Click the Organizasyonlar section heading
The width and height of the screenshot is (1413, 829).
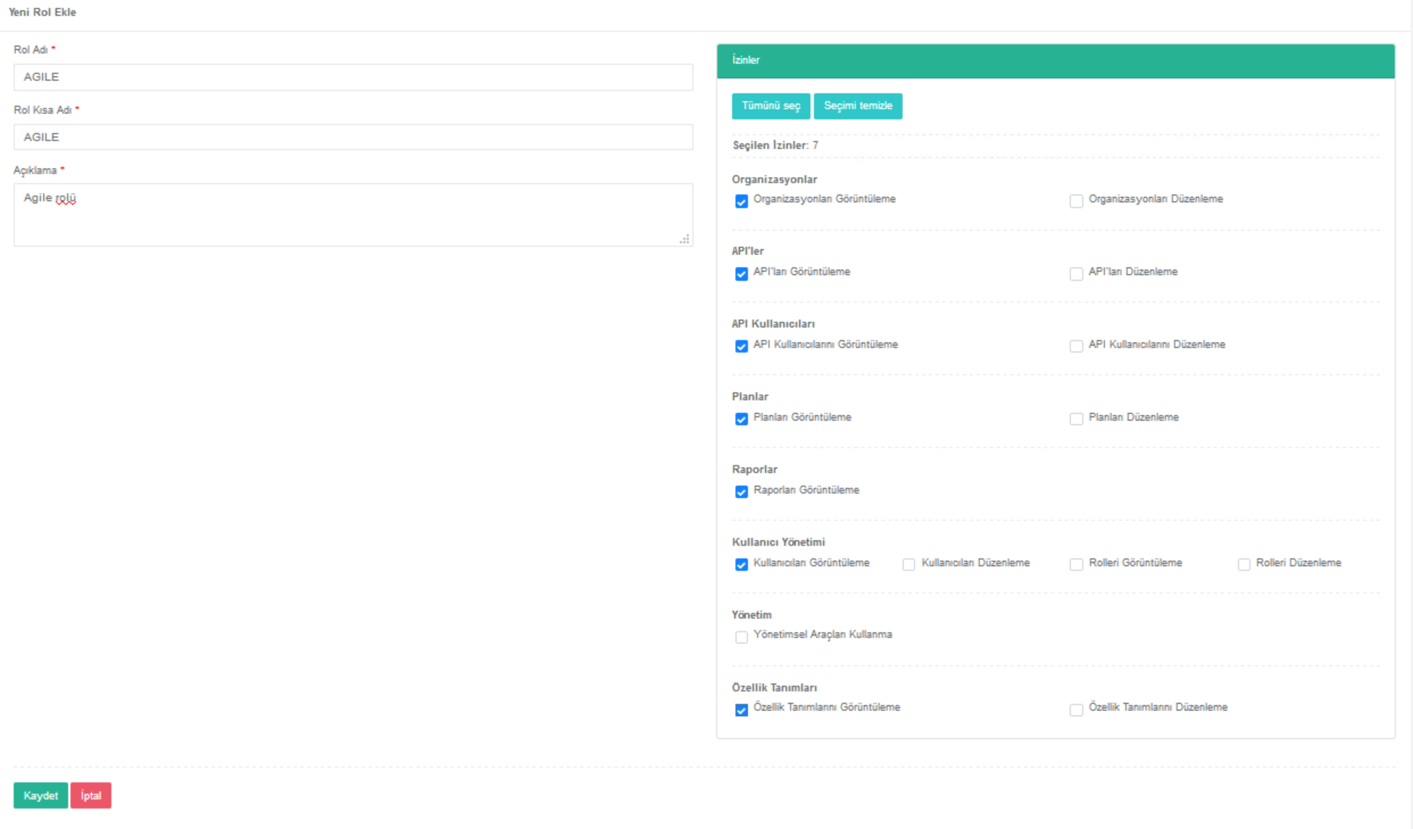(774, 179)
